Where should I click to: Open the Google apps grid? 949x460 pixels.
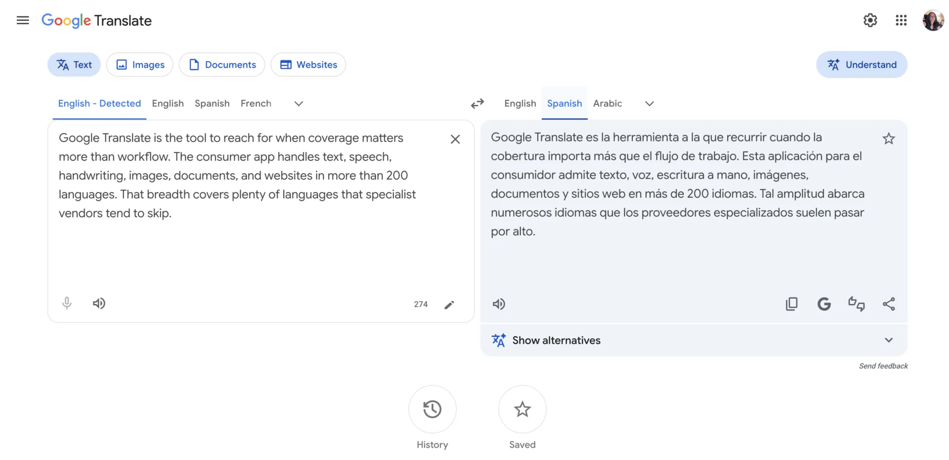click(x=901, y=20)
